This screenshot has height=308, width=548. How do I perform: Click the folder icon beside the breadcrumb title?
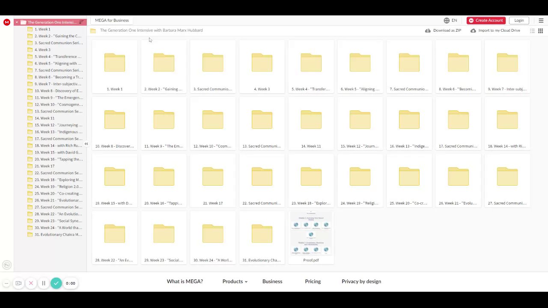click(93, 30)
